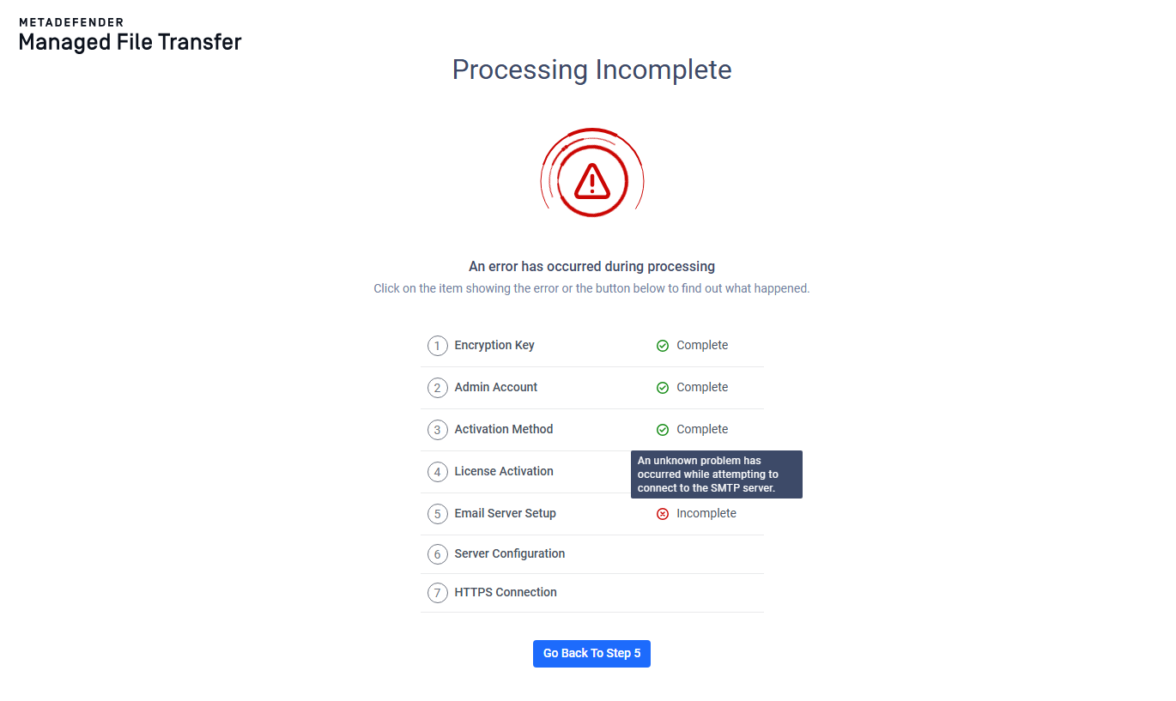
Task: Click the red X Incomplete status icon
Action: 663,514
